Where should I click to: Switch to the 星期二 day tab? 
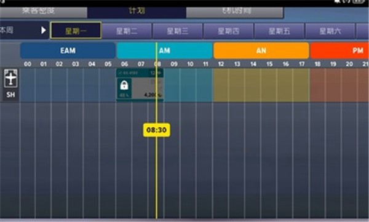pos(127,31)
